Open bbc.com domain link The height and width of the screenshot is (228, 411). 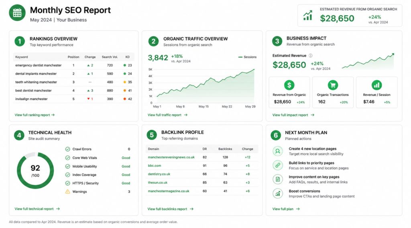(155, 166)
